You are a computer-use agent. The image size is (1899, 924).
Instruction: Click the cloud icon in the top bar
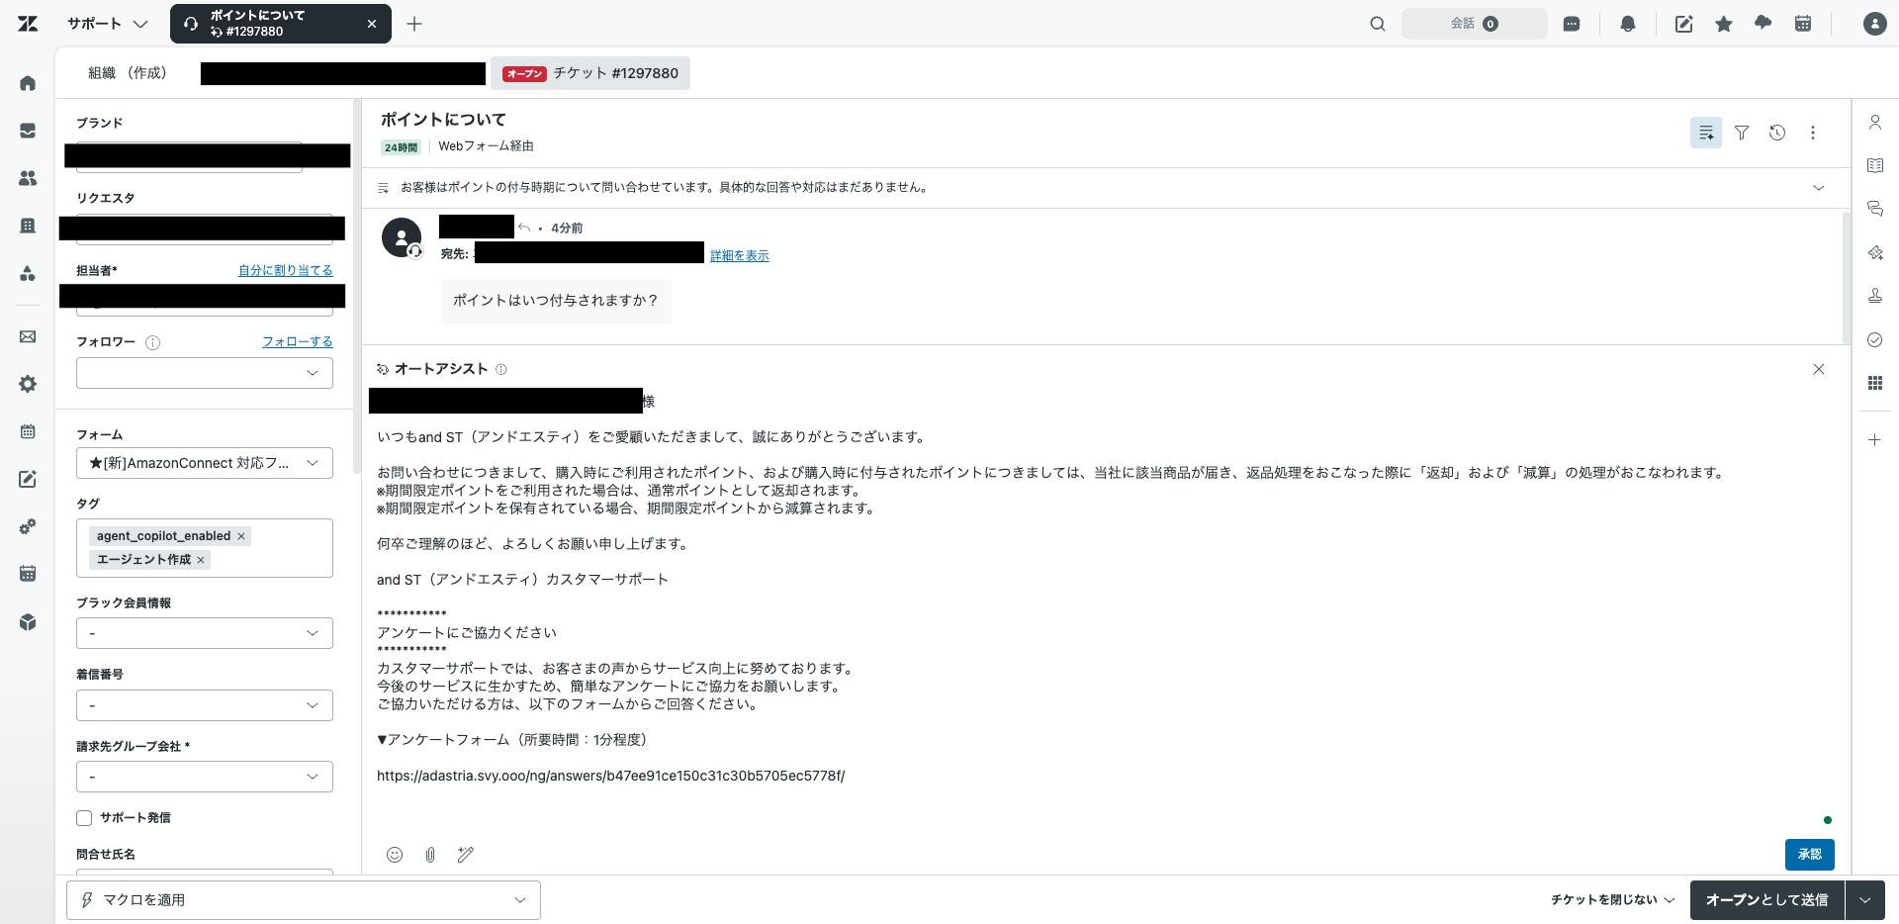click(1763, 23)
